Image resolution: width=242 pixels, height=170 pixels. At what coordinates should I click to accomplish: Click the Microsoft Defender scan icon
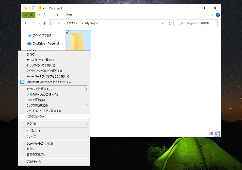[x=22, y=82]
